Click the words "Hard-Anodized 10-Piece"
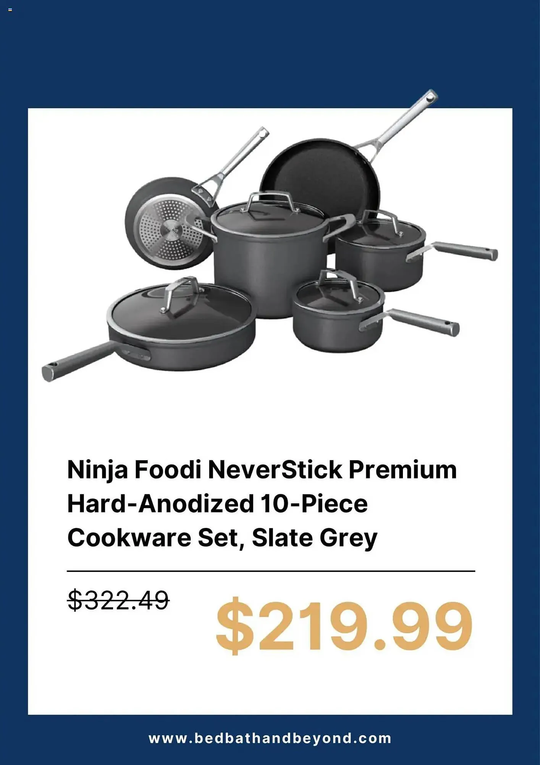 tap(217, 504)
